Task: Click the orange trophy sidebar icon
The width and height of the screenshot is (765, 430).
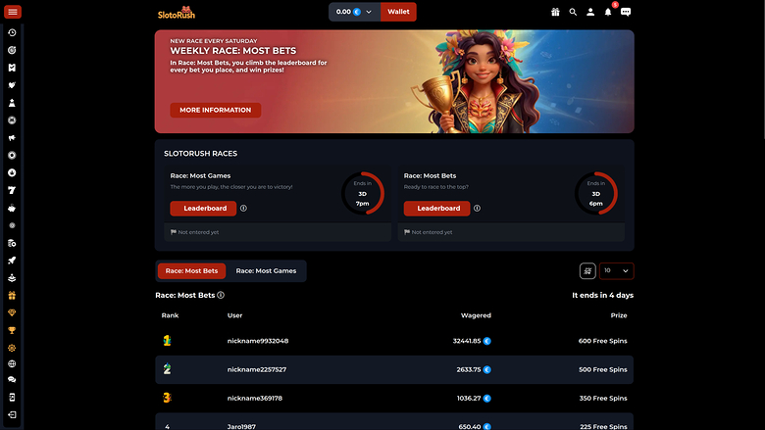Action: click(x=12, y=330)
